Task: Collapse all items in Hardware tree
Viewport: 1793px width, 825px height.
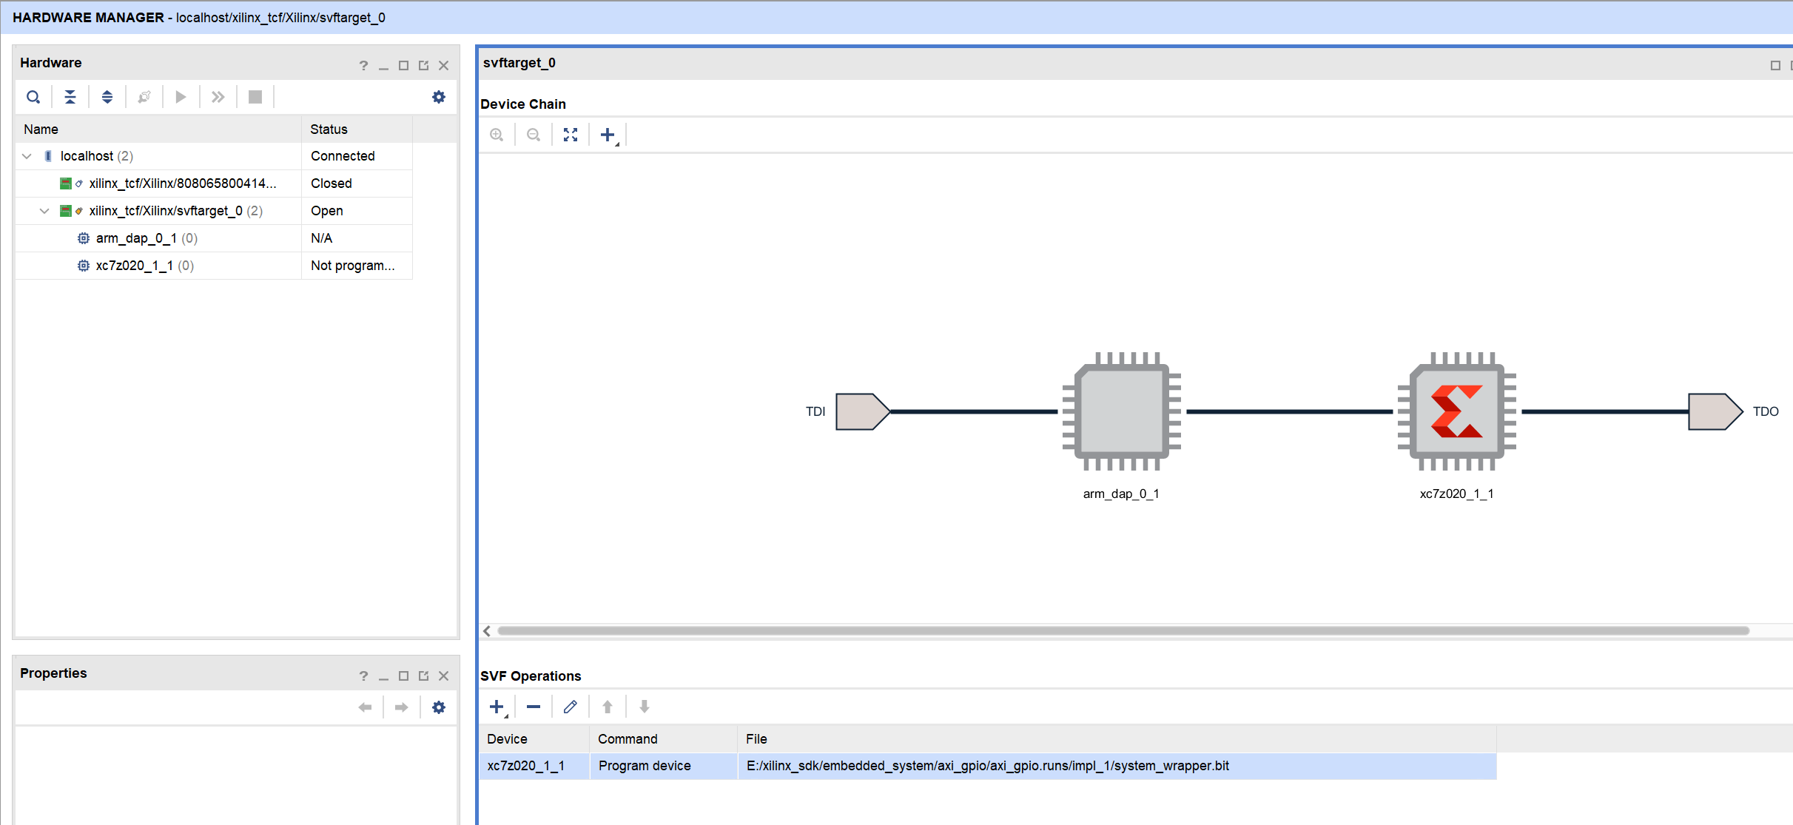Action: point(70,97)
